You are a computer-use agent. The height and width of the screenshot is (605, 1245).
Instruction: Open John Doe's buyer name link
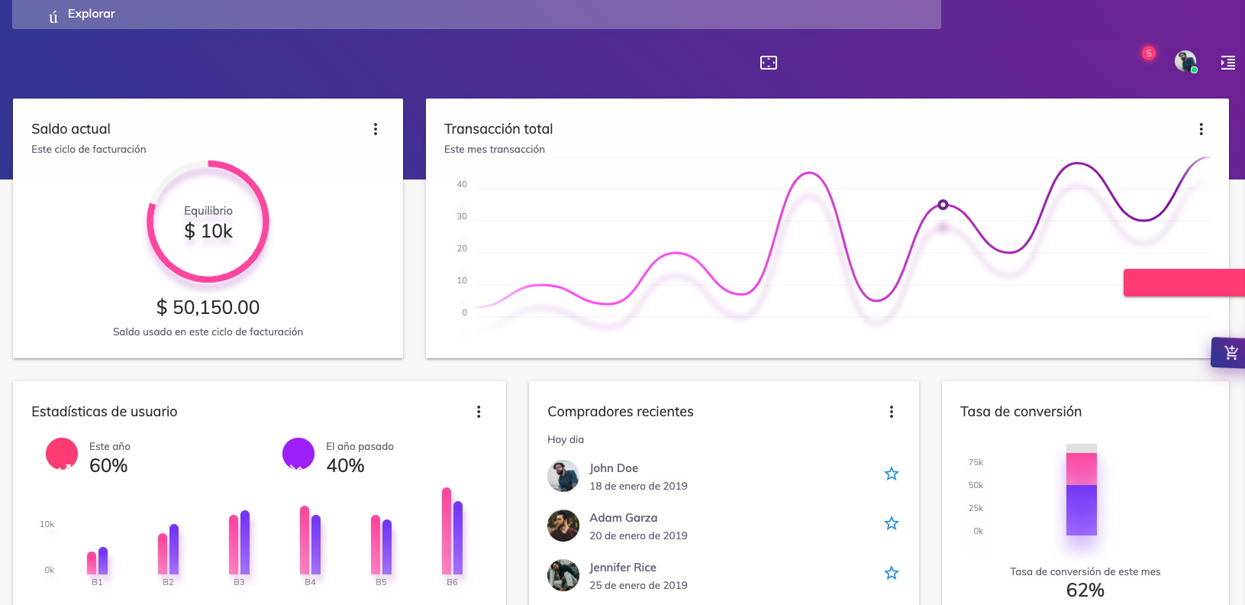pyautogui.click(x=614, y=468)
